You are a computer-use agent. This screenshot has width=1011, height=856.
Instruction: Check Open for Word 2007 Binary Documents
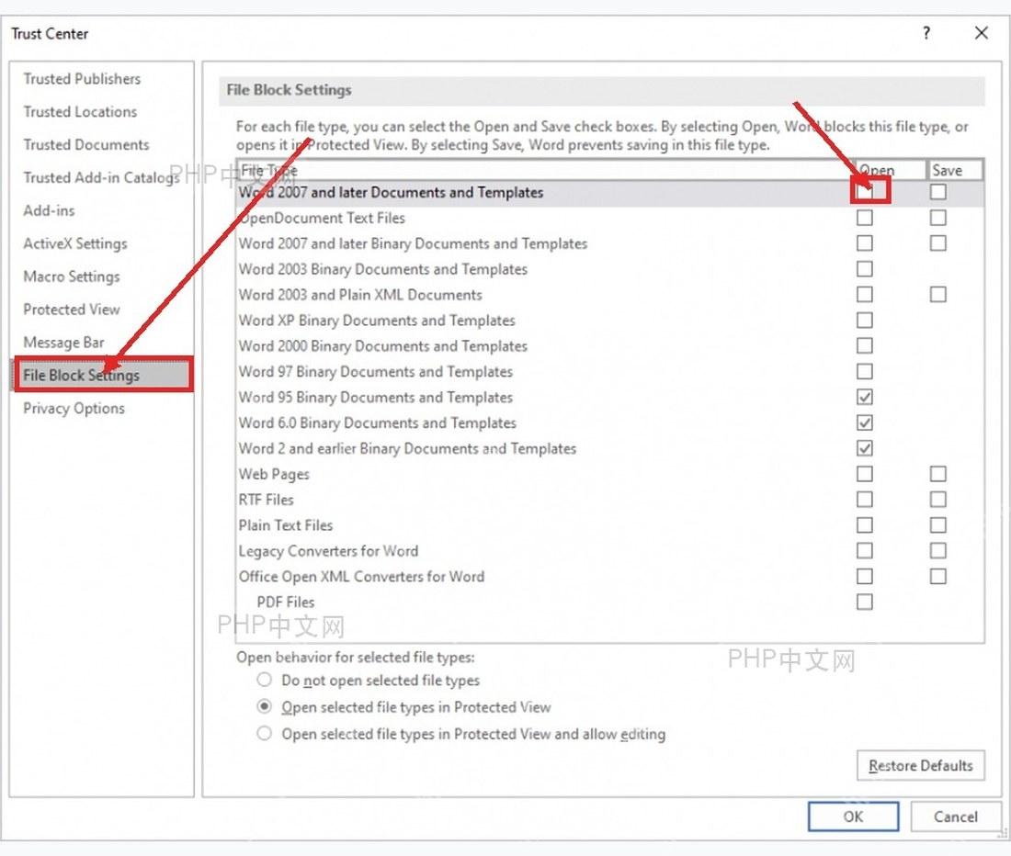click(865, 243)
